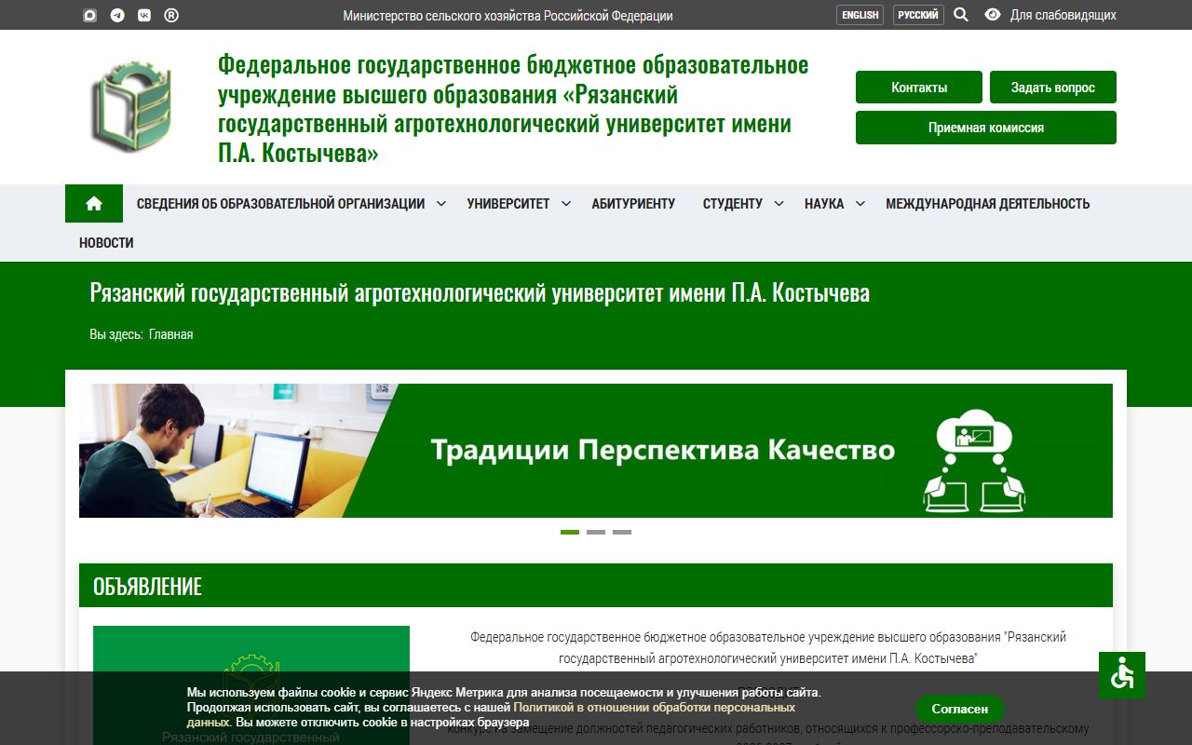Open the VK social network icon

click(x=144, y=15)
